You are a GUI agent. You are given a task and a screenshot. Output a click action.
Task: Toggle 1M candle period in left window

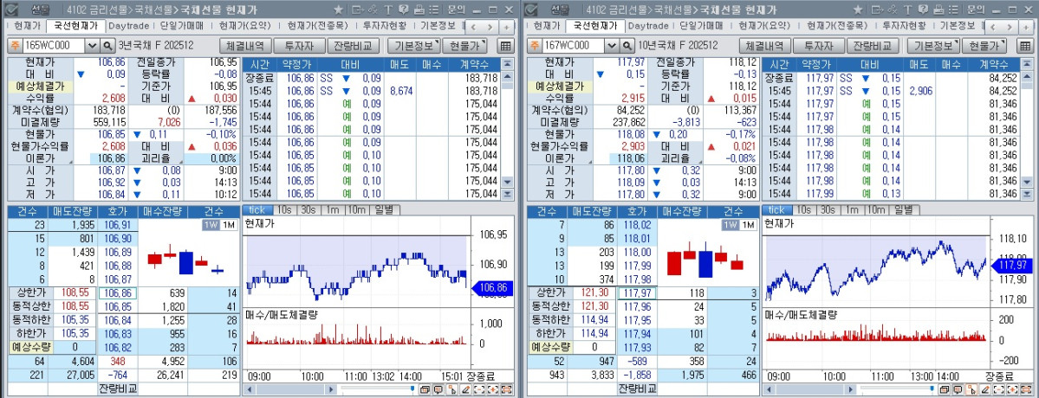228,225
